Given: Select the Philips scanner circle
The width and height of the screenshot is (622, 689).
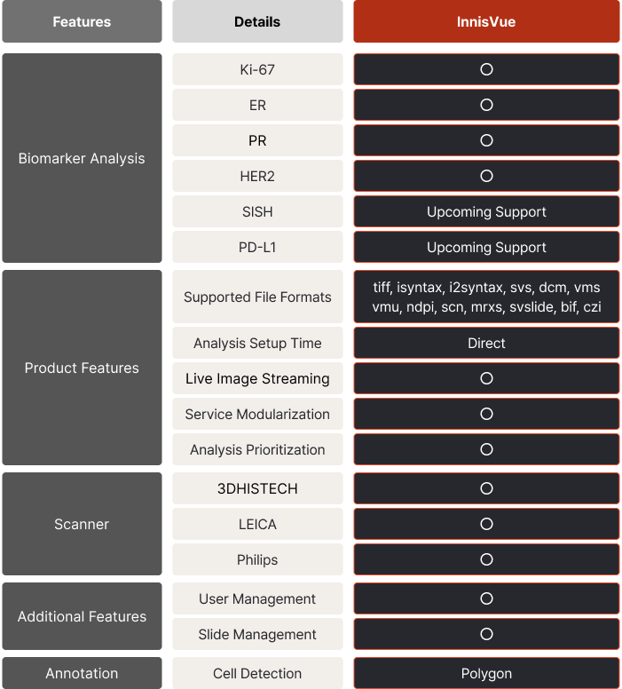Looking at the screenshot, I should [486, 559].
